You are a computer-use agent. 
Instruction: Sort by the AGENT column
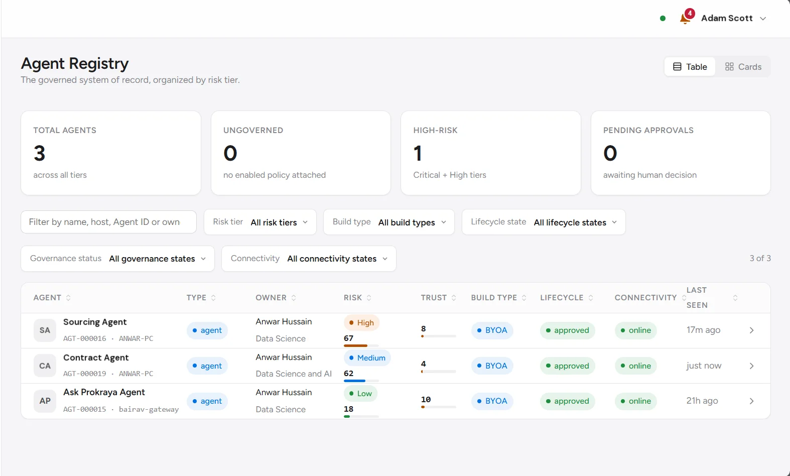pos(52,298)
